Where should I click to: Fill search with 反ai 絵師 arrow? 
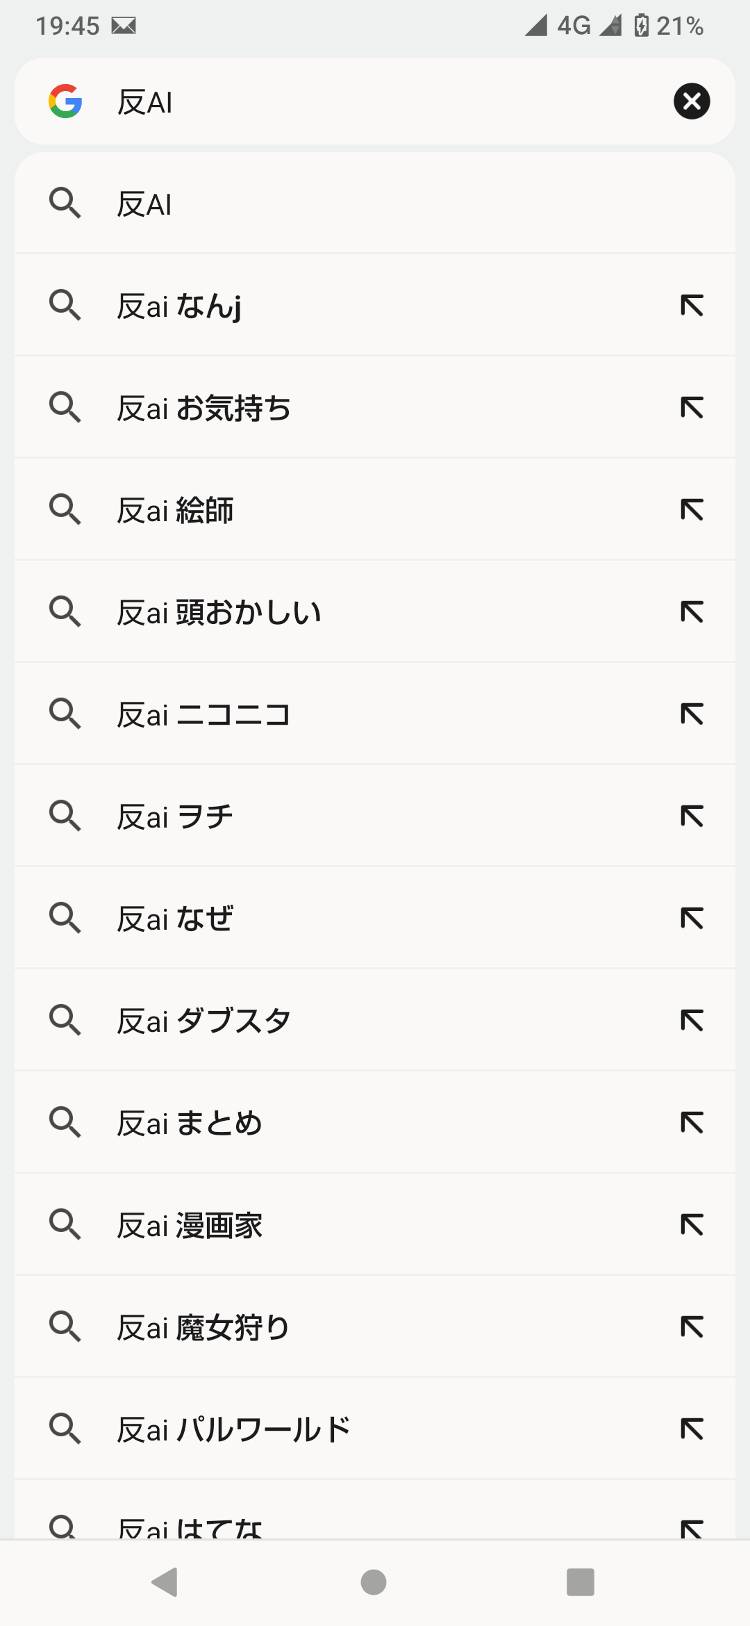tap(692, 510)
